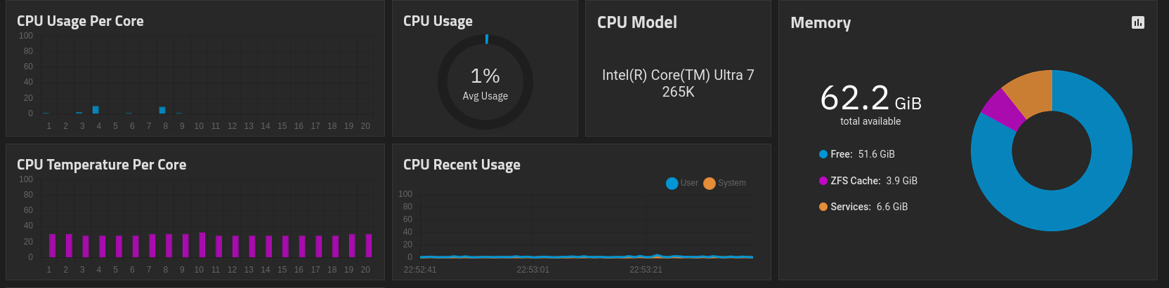The width and height of the screenshot is (1169, 288).
Task: Click the orange Services legend dot
Action: 823,207
